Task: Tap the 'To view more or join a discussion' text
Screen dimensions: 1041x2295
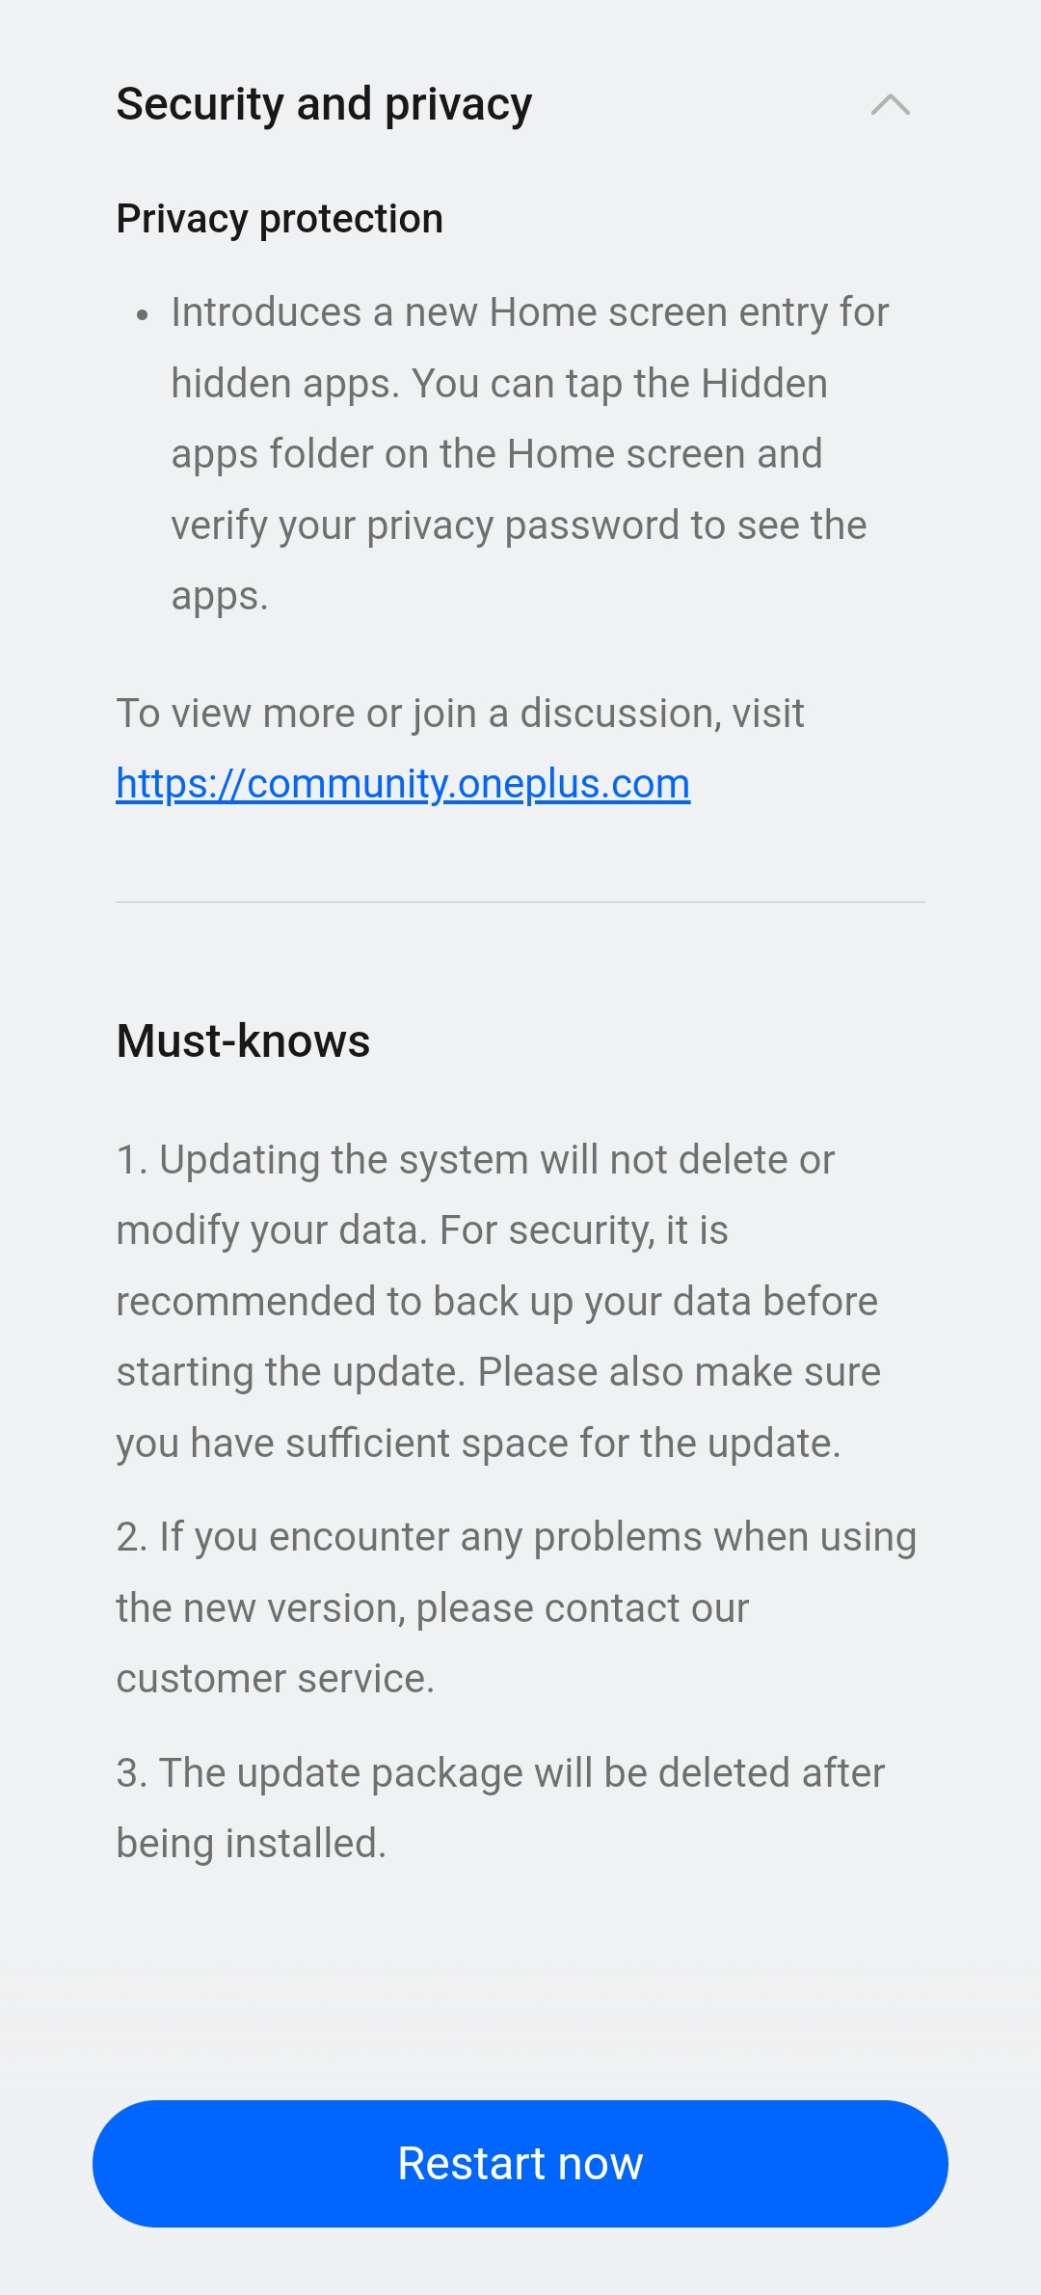Action: click(x=460, y=714)
